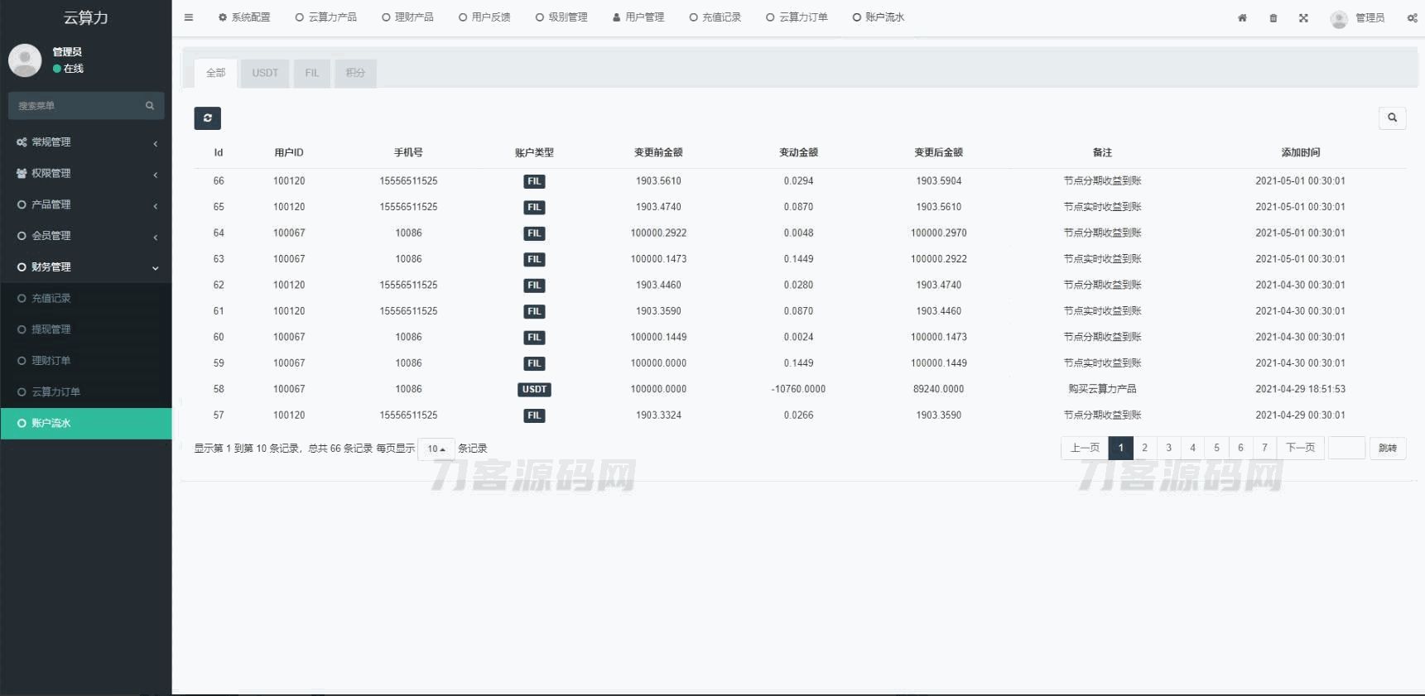Switch to the FIL tab
Viewport: 1425px width, 696px height.
coord(312,73)
